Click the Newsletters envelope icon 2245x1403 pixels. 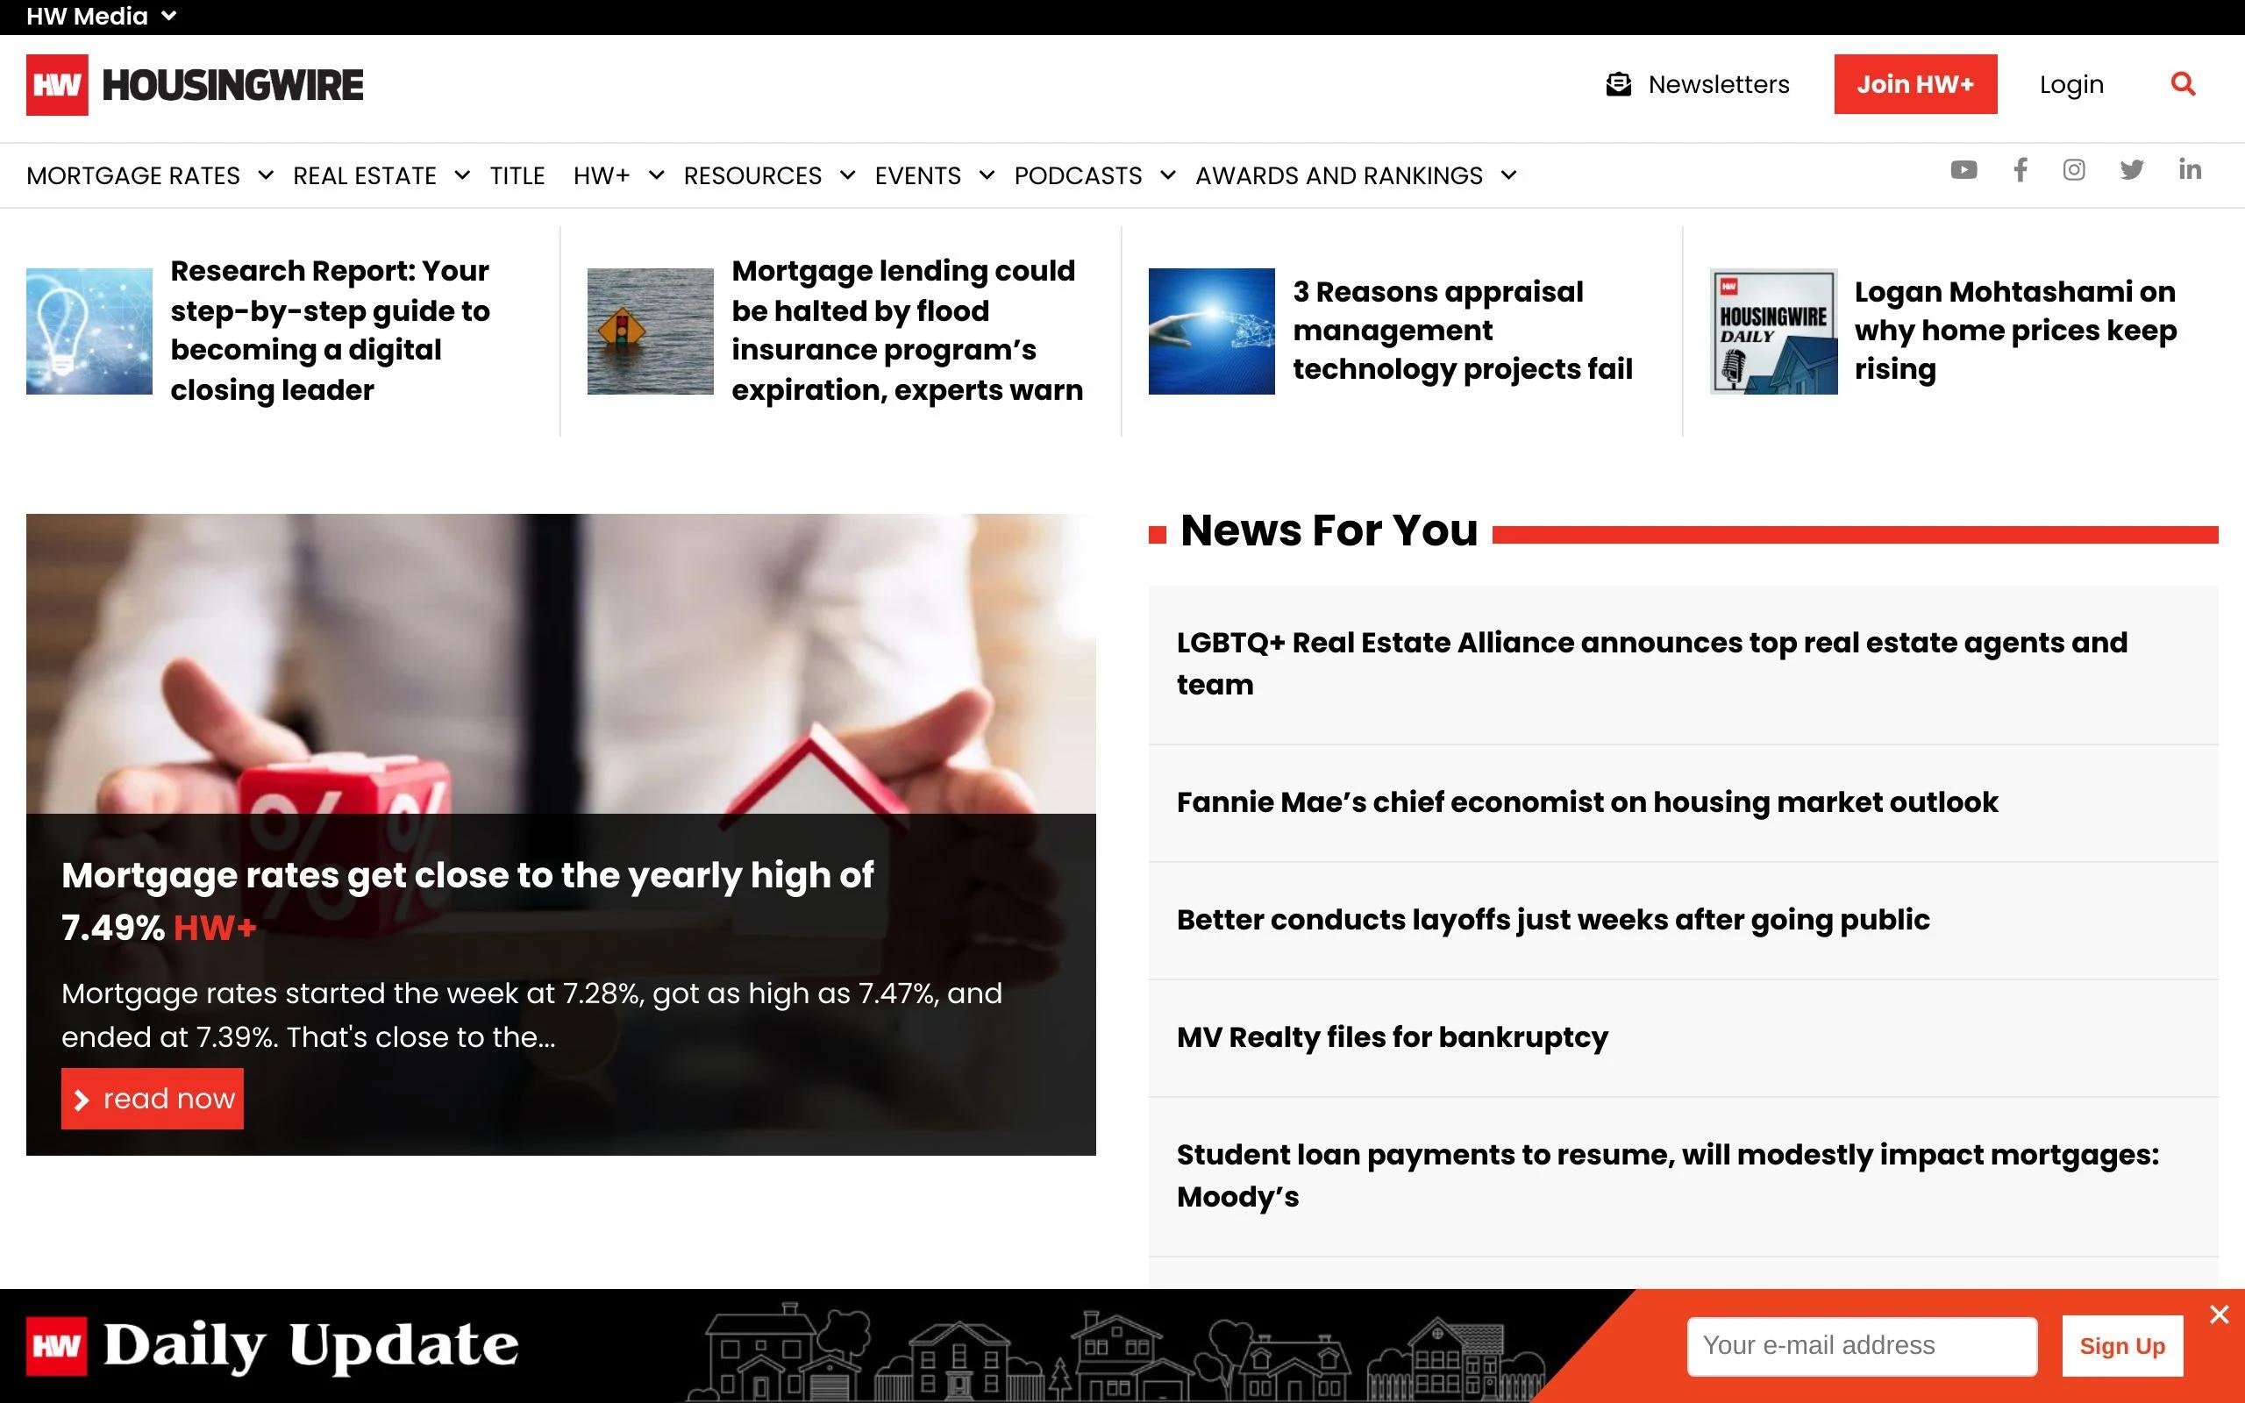click(x=1618, y=84)
